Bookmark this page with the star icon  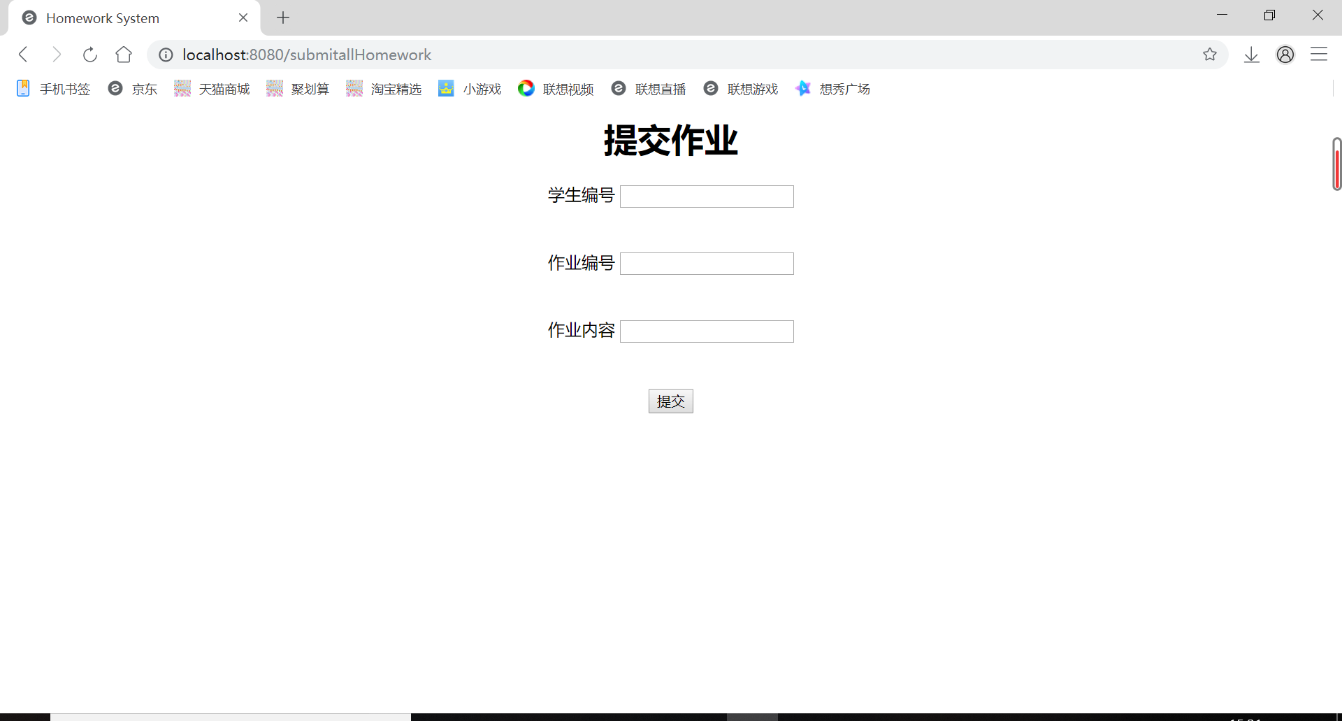[1210, 55]
